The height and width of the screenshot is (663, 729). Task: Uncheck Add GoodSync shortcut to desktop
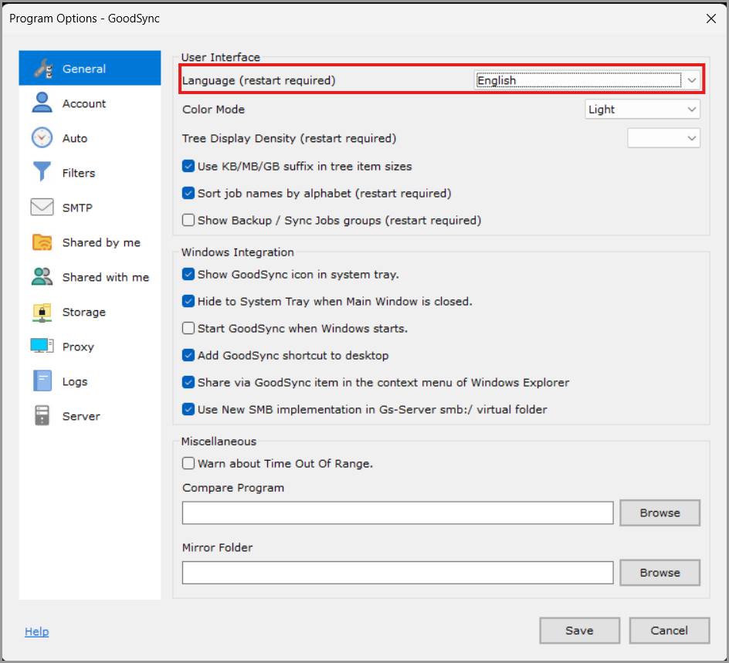tap(188, 356)
